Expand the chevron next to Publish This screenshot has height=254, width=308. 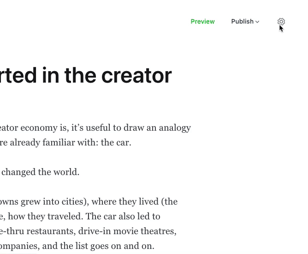tap(257, 22)
